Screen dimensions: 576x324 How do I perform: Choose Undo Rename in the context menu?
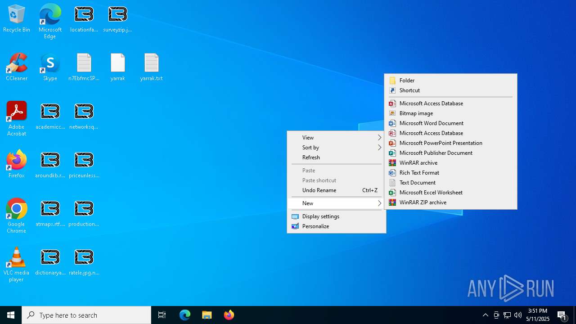pyautogui.click(x=337, y=190)
